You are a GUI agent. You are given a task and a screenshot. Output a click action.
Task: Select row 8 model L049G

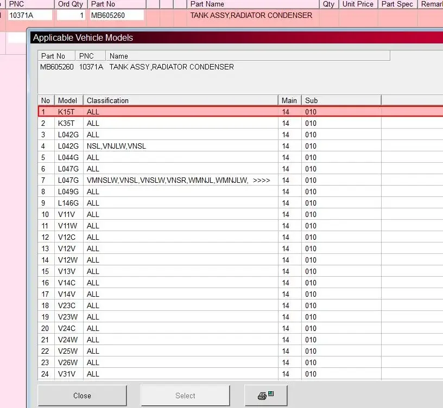pos(241,192)
